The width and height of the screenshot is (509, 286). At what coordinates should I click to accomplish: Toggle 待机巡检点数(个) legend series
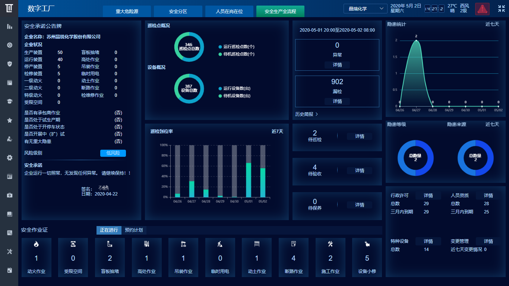[238, 54]
